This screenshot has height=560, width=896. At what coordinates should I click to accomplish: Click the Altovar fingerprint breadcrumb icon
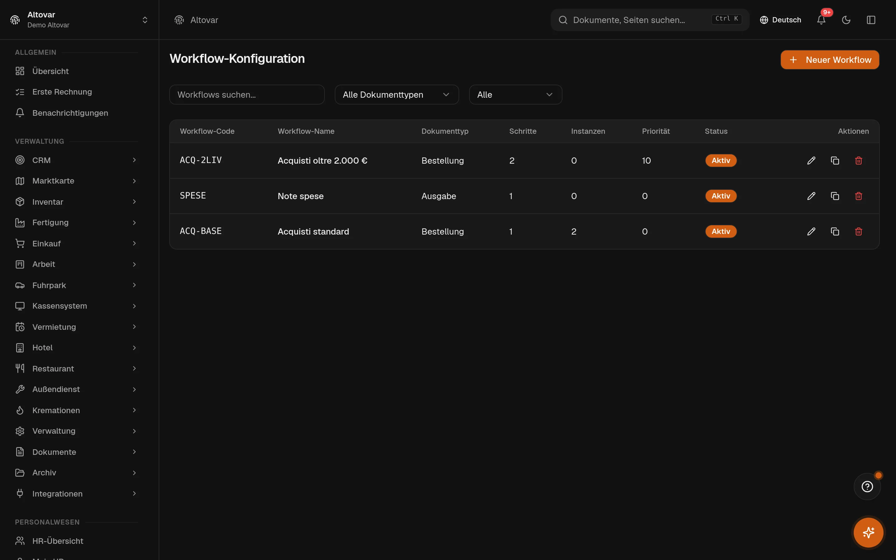click(x=179, y=20)
